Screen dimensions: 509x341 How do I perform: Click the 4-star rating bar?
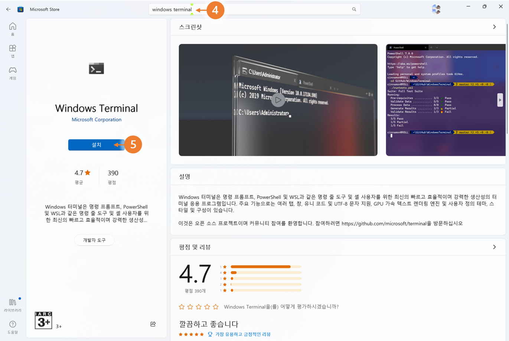point(266,273)
